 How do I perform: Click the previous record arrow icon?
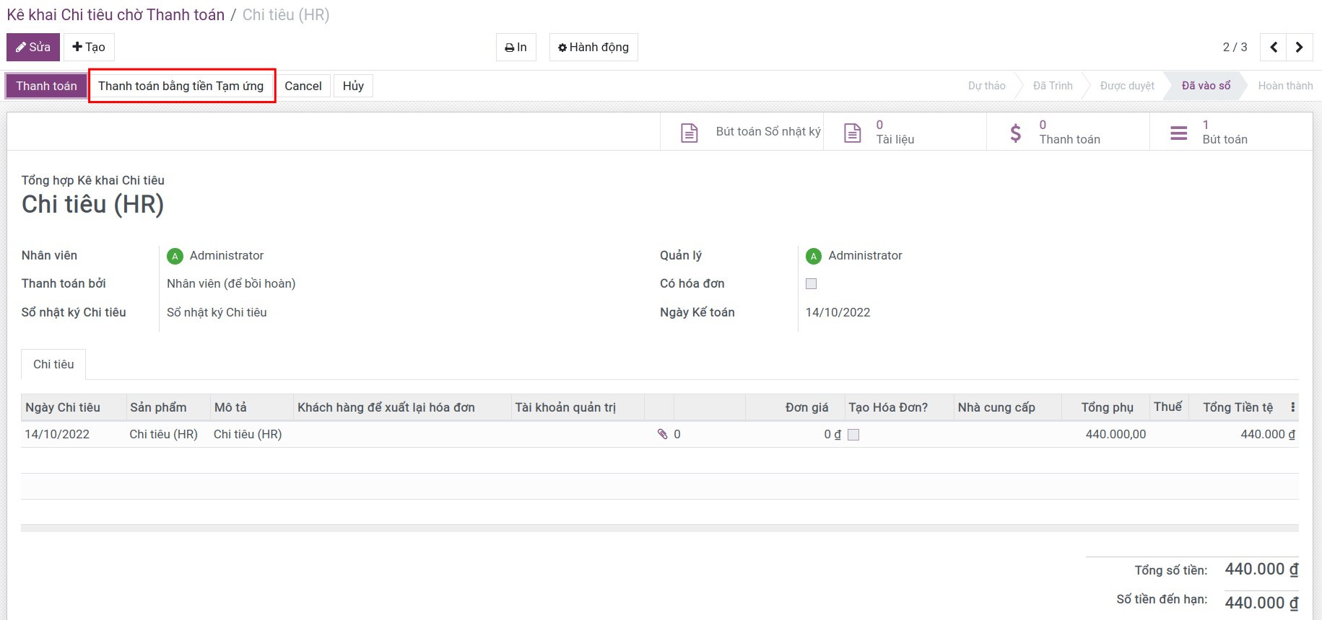click(x=1274, y=48)
